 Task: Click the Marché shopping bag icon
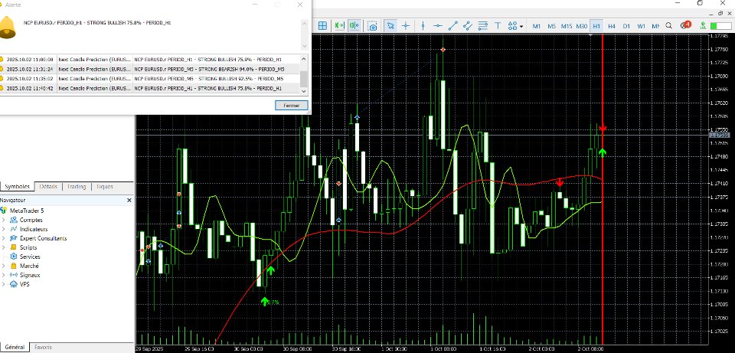click(13, 266)
